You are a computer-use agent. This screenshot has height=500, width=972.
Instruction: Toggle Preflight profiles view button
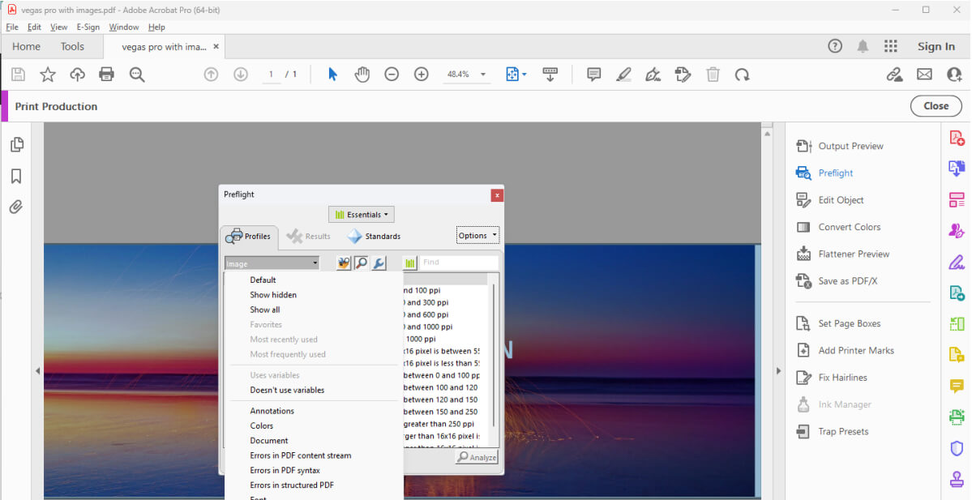(344, 263)
